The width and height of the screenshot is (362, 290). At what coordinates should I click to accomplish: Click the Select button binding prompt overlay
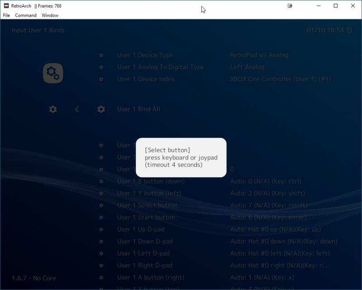click(181, 158)
